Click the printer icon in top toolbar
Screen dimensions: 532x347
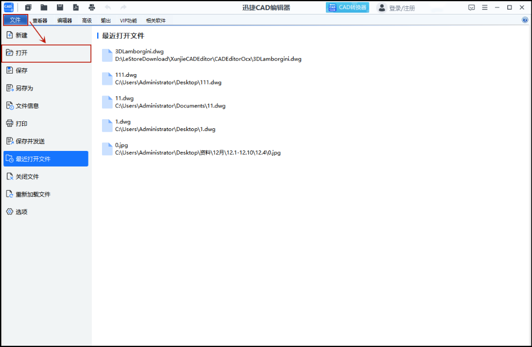92,8
